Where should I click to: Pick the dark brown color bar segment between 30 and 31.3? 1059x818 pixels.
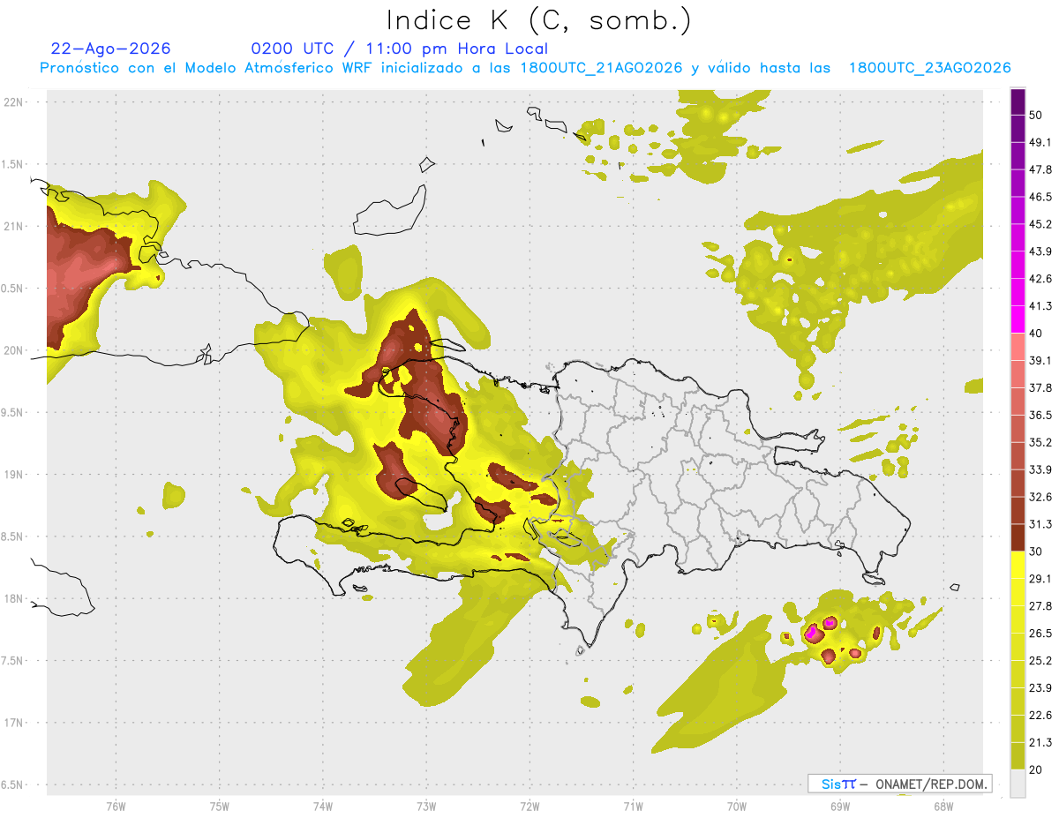1018,537
